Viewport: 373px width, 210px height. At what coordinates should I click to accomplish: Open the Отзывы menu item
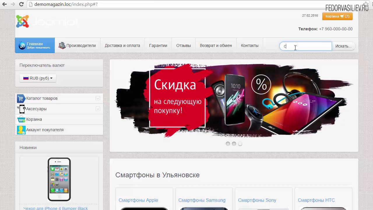[x=184, y=45]
